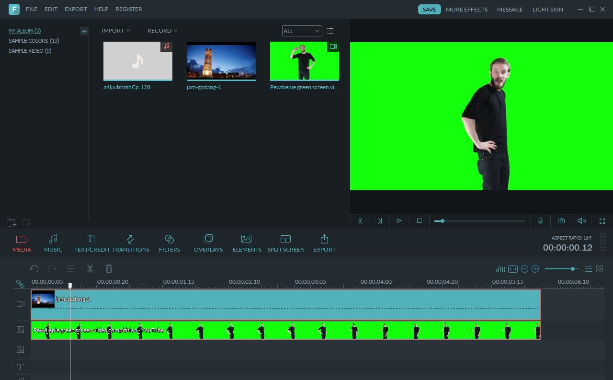613x380 pixels.
Task: Select Sample Colors (13) category
Action: [34, 41]
